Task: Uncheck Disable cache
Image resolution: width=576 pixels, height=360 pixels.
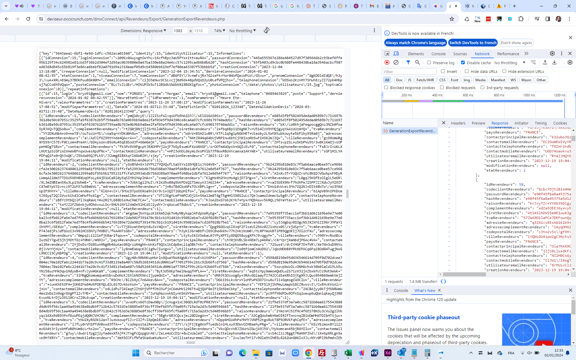Action: coord(463,62)
